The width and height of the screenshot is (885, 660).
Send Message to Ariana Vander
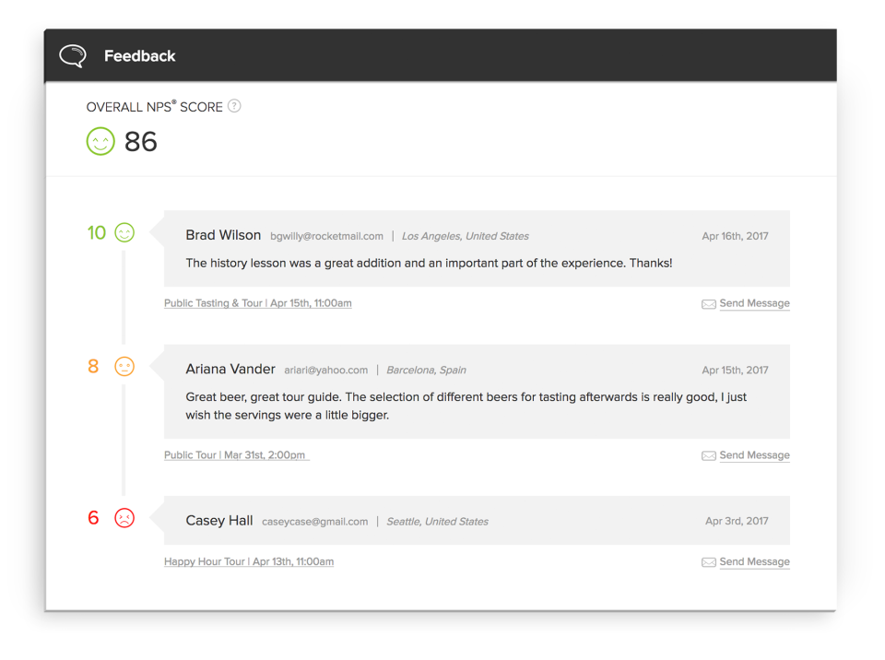coord(754,455)
